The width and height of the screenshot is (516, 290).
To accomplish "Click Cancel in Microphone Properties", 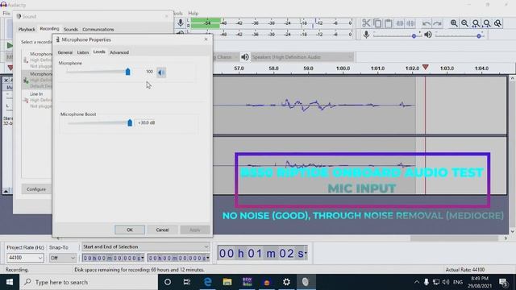I will 162,230.
